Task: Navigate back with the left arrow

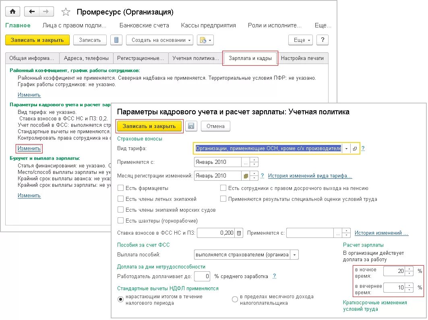Action: pyautogui.click(x=32, y=11)
